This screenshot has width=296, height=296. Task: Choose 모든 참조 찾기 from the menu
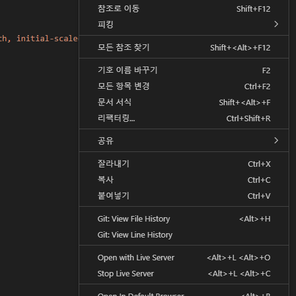[184, 47]
